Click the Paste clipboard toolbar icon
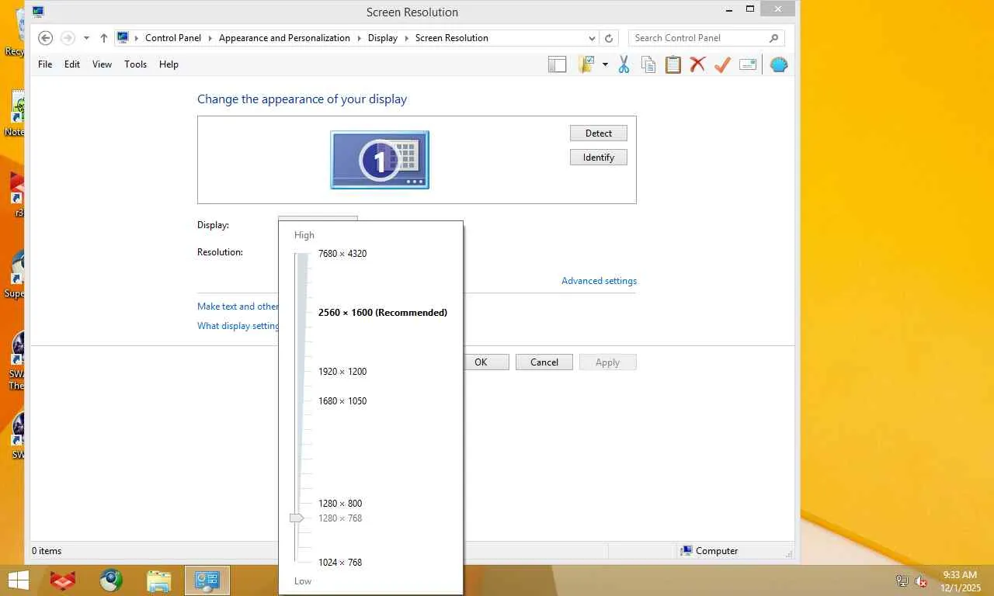Viewport: 994px width, 596px height. click(x=673, y=64)
